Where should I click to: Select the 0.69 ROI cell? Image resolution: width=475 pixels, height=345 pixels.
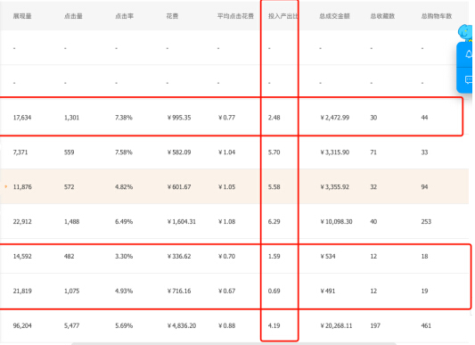tap(274, 291)
